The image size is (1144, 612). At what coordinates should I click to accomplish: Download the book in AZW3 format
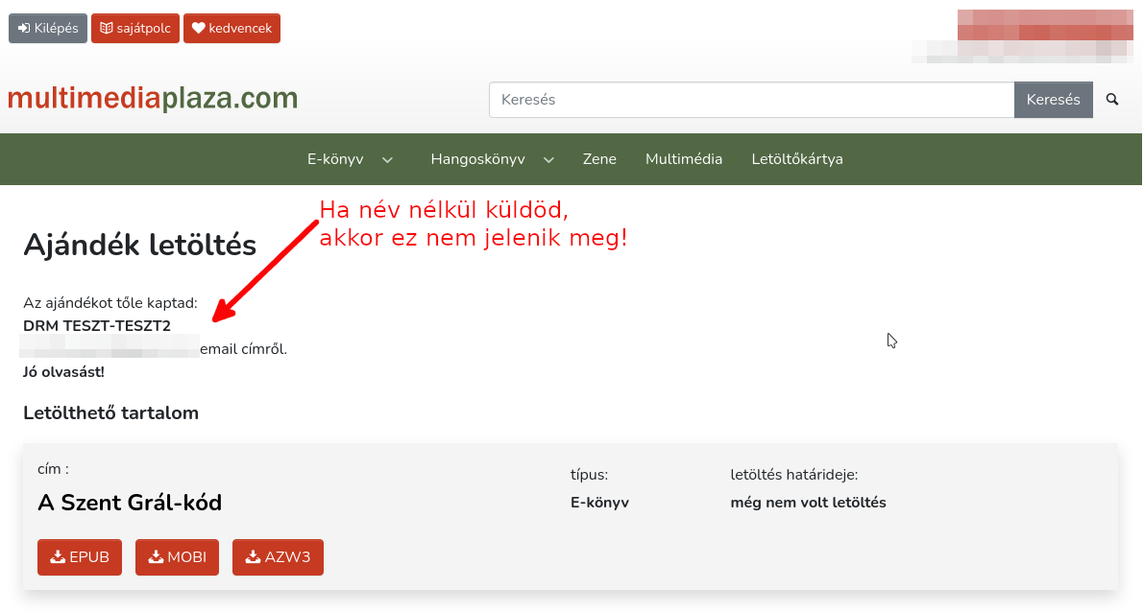[278, 557]
